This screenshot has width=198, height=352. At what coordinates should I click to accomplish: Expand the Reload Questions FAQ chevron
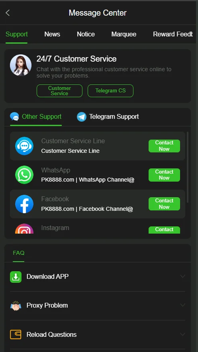182,334
